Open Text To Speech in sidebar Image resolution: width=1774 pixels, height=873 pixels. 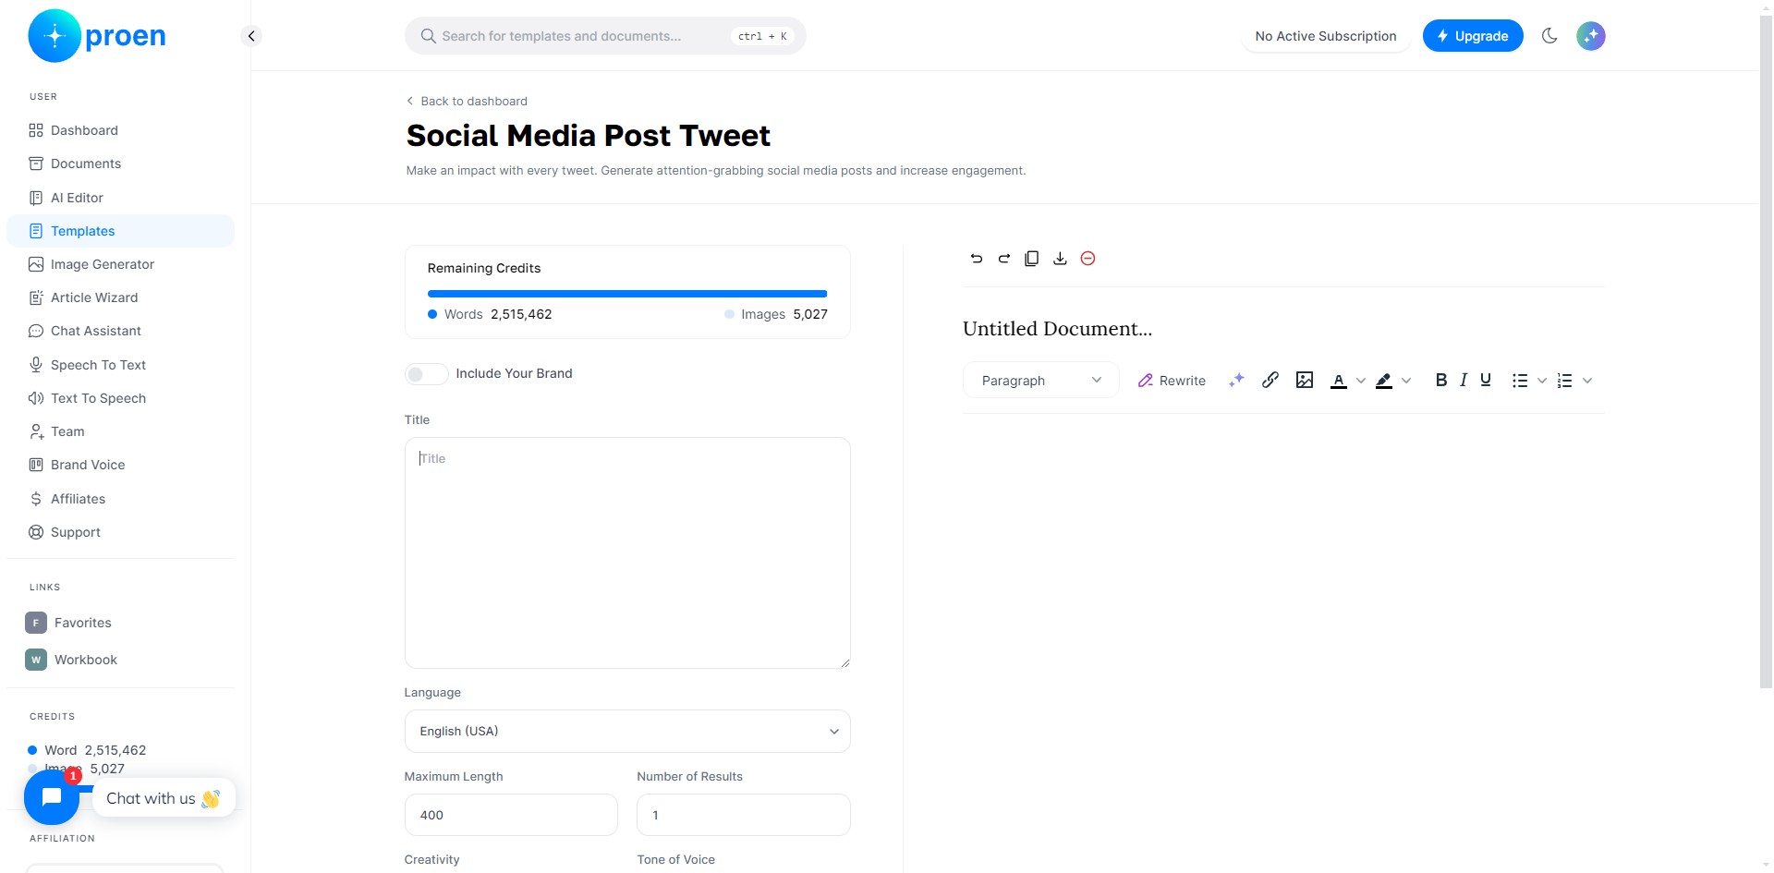pyautogui.click(x=121, y=398)
